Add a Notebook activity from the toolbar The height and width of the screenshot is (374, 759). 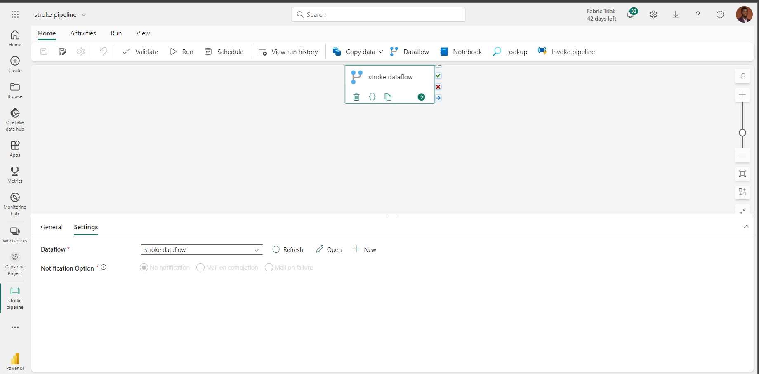461,52
